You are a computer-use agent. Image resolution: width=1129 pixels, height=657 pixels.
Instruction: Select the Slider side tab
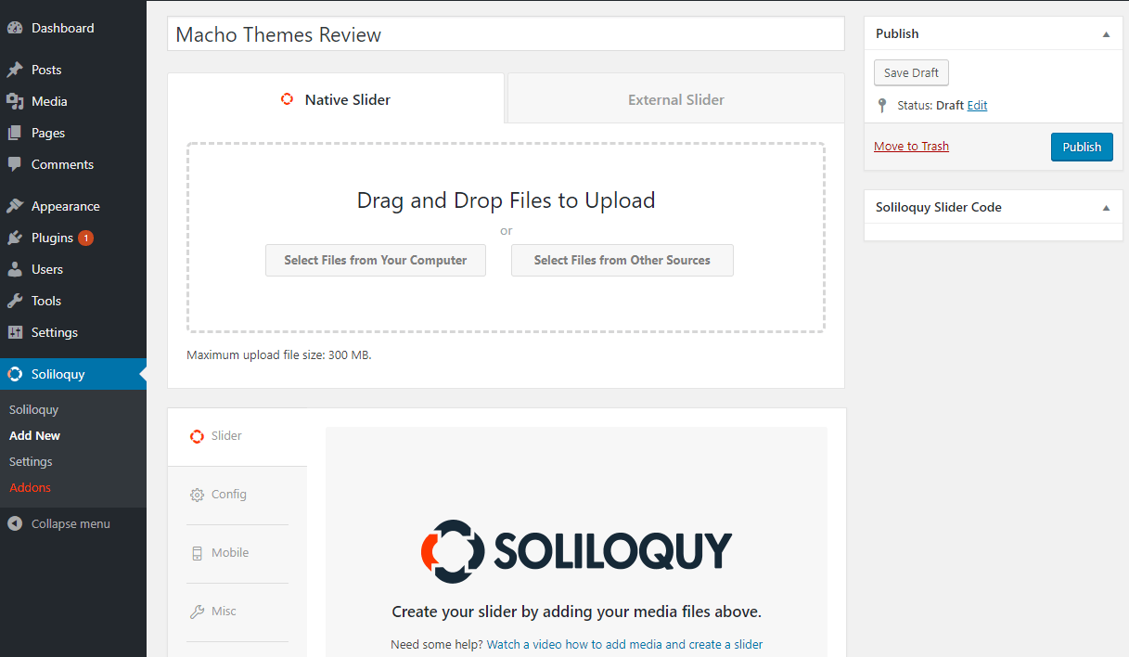coord(237,436)
